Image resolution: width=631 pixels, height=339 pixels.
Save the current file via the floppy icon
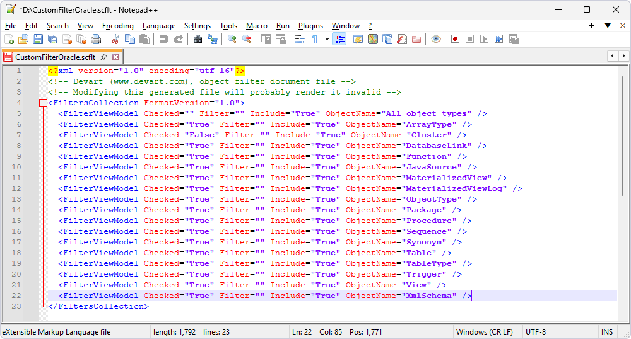pyautogui.click(x=38, y=39)
